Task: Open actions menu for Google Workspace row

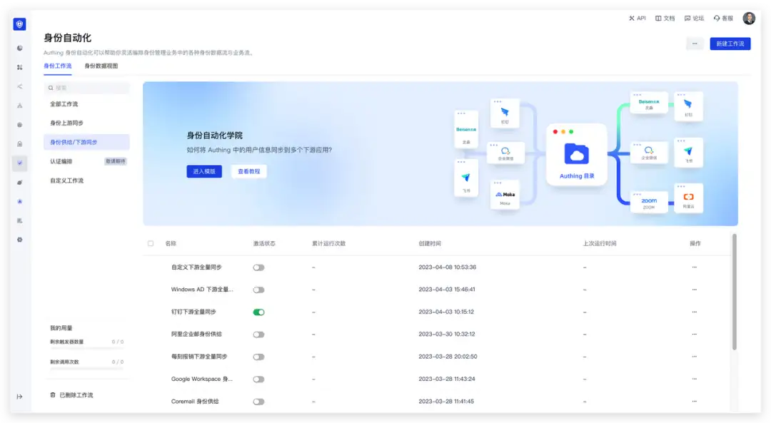Action: point(695,379)
